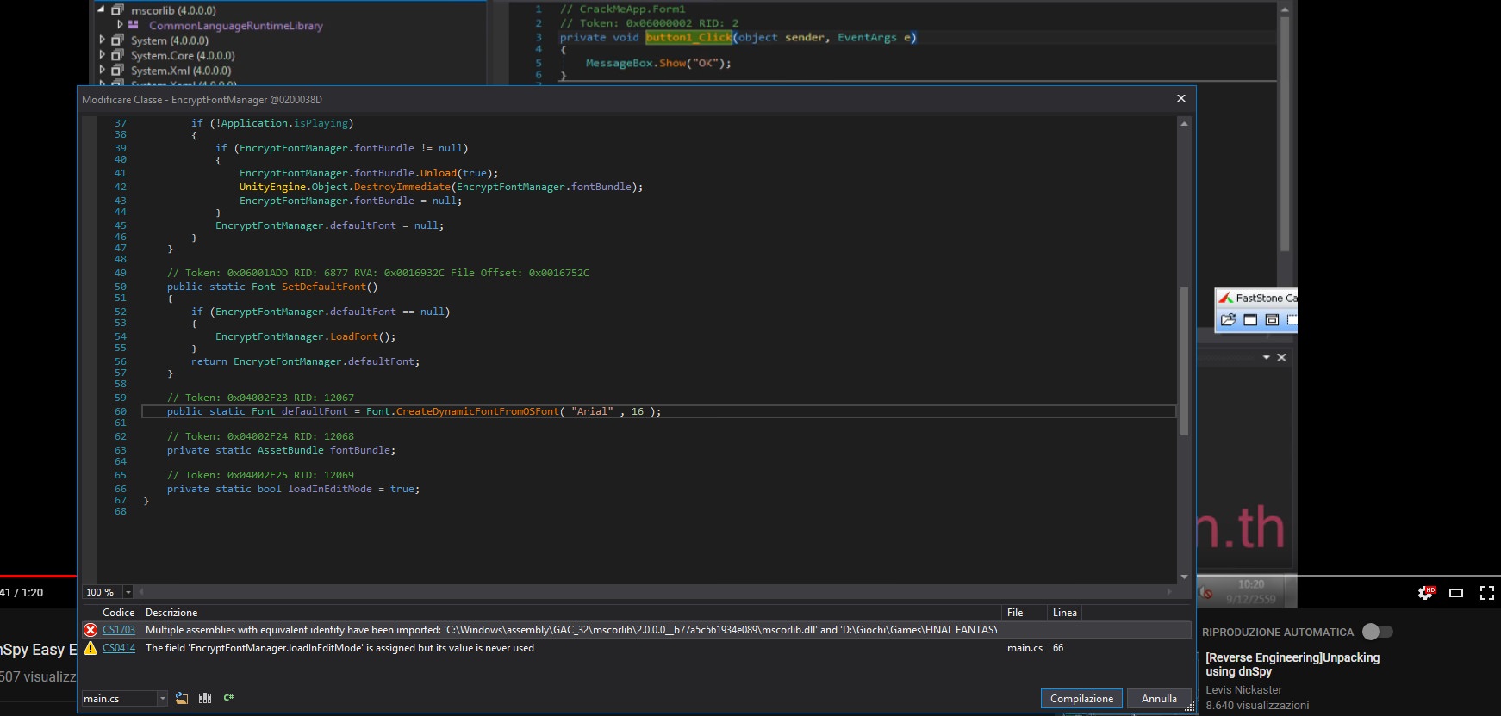Click the CommonLanguageRuntimeLibrary module icon

pyautogui.click(x=134, y=25)
